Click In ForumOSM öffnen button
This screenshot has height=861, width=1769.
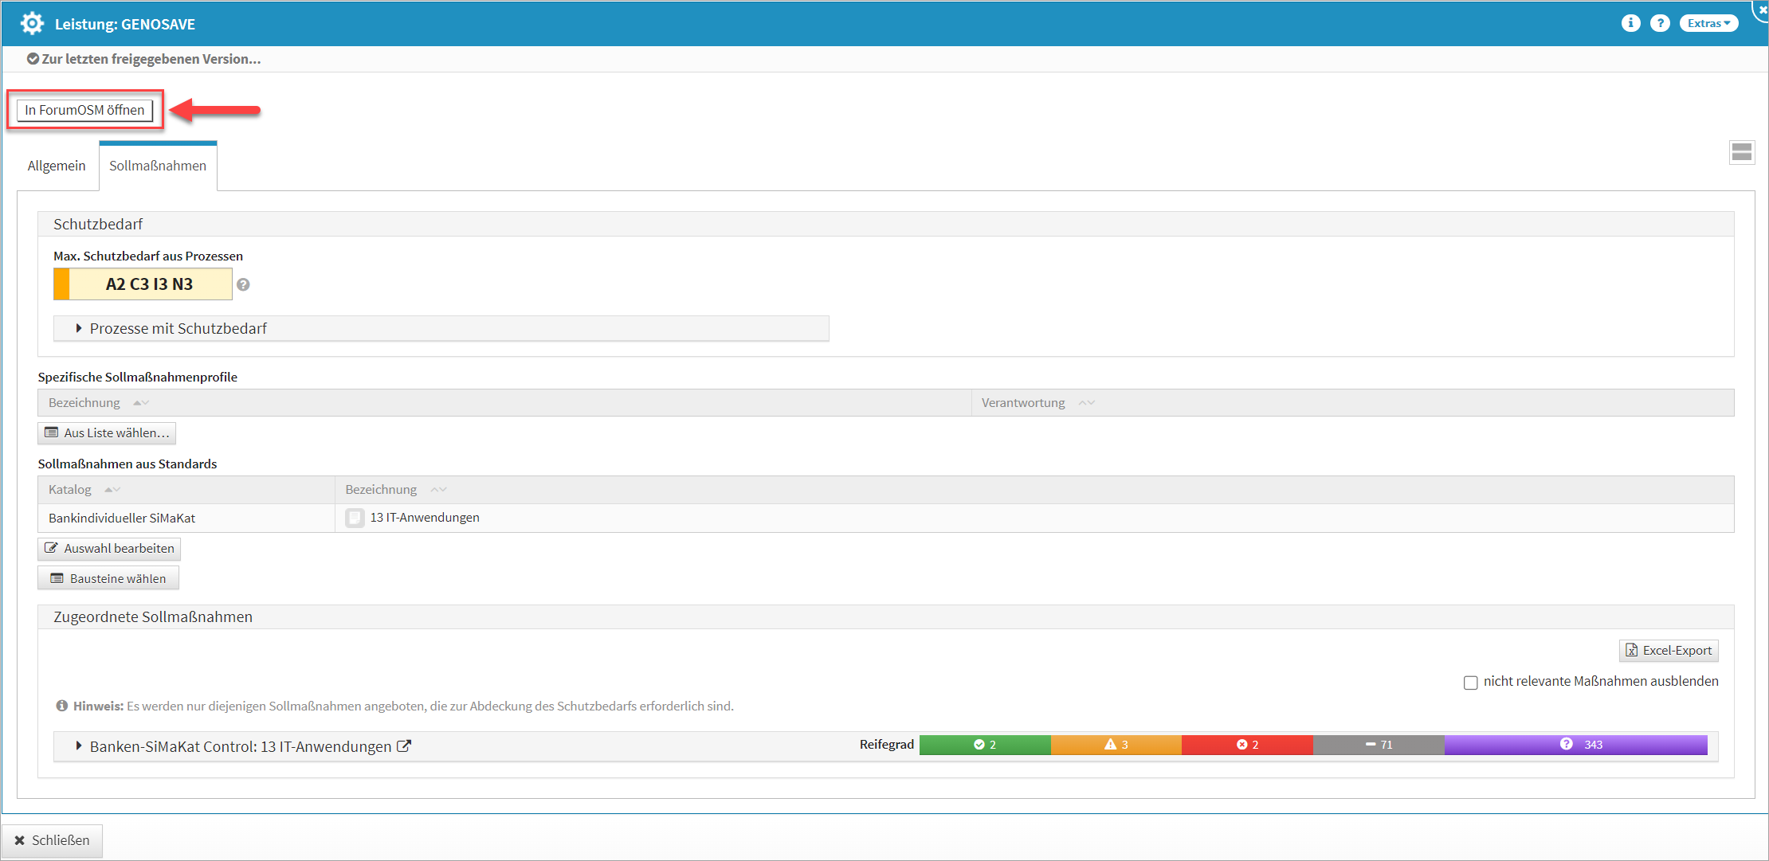click(x=84, y=110)
